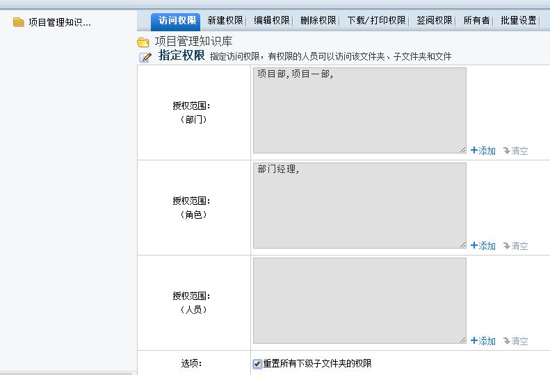Click the 清空 arrow icon for 角色
Viewport: 550px width, 375px height.
point(506,246)
